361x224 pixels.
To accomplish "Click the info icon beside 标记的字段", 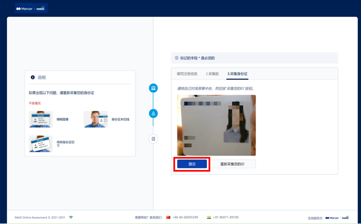I will click(x=177, y=58).
